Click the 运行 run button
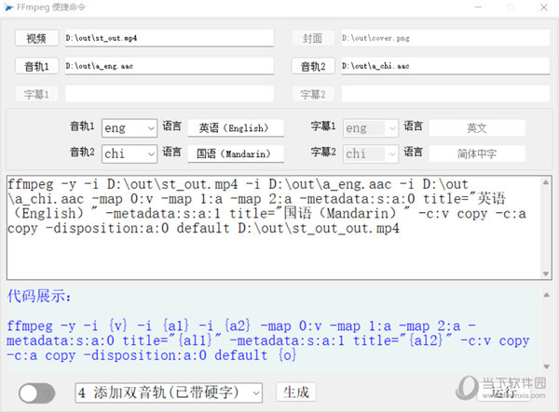The width and height of the screenshot is (559, 412). (x=503, y=392)
